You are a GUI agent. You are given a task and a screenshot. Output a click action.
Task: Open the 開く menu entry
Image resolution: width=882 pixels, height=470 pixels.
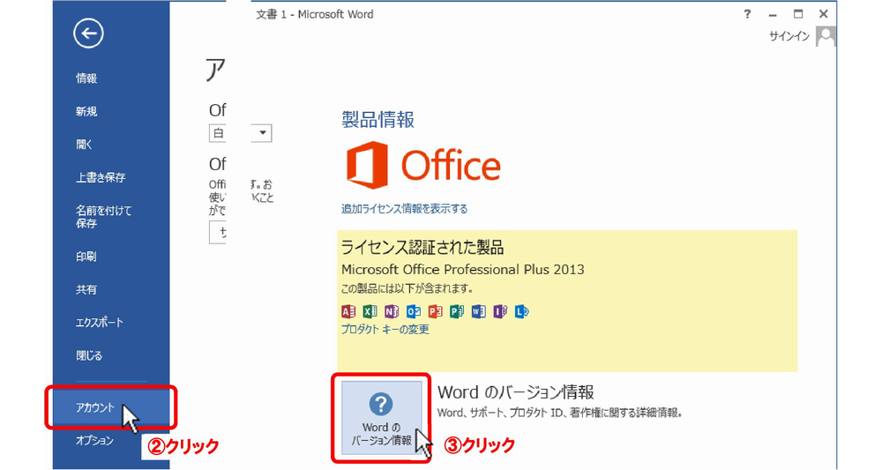[x=85, y=145]
